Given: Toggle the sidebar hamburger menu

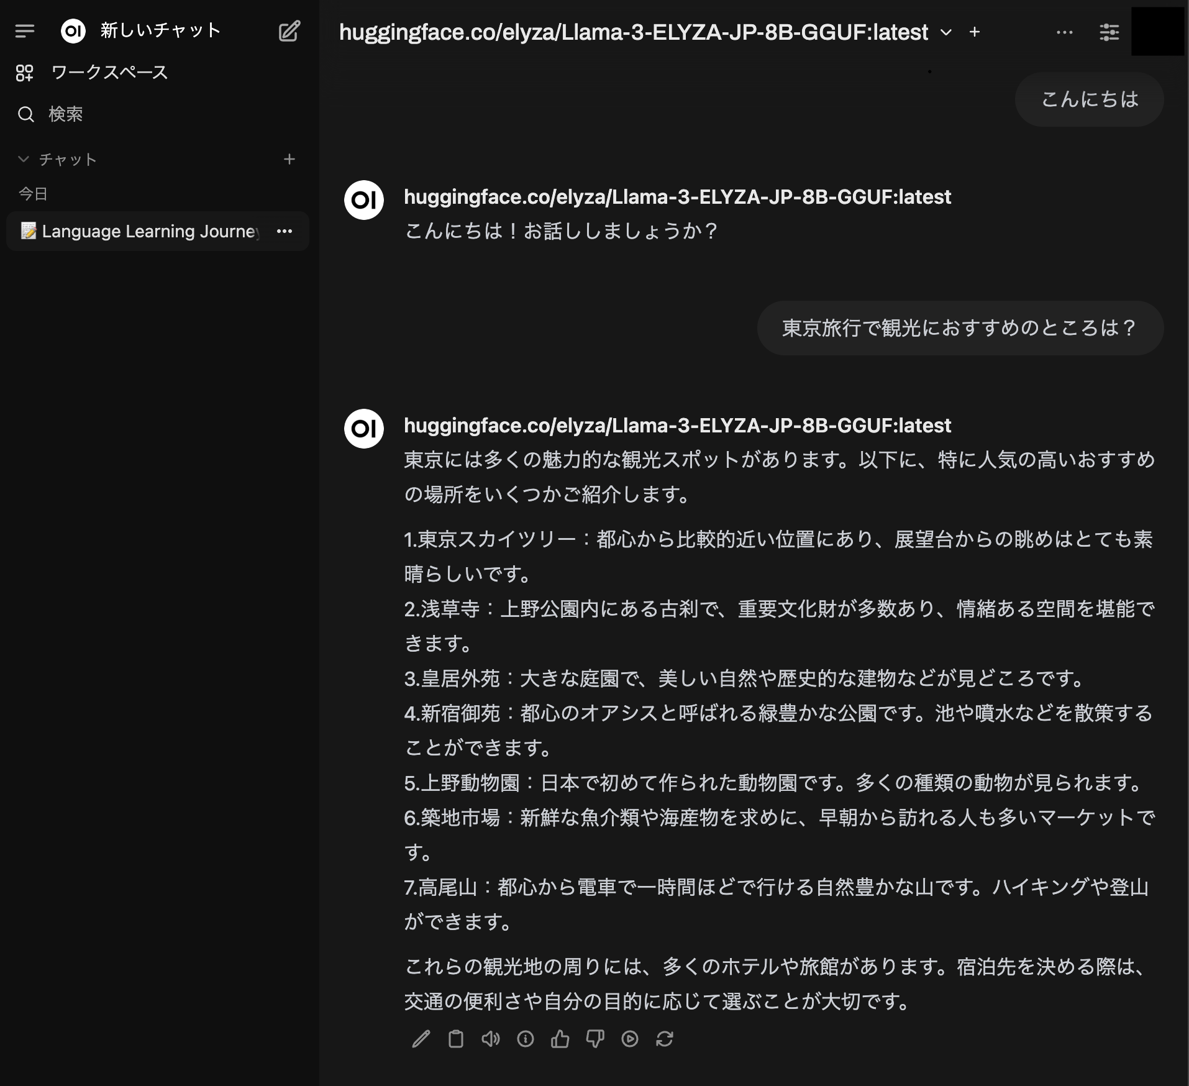Looking at the screenshot, I should 25,30.
